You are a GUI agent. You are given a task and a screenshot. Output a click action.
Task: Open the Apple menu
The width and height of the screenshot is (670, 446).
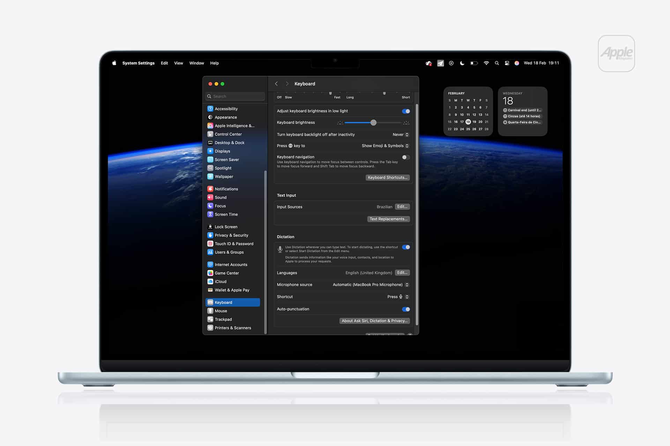tap(114, 63)
